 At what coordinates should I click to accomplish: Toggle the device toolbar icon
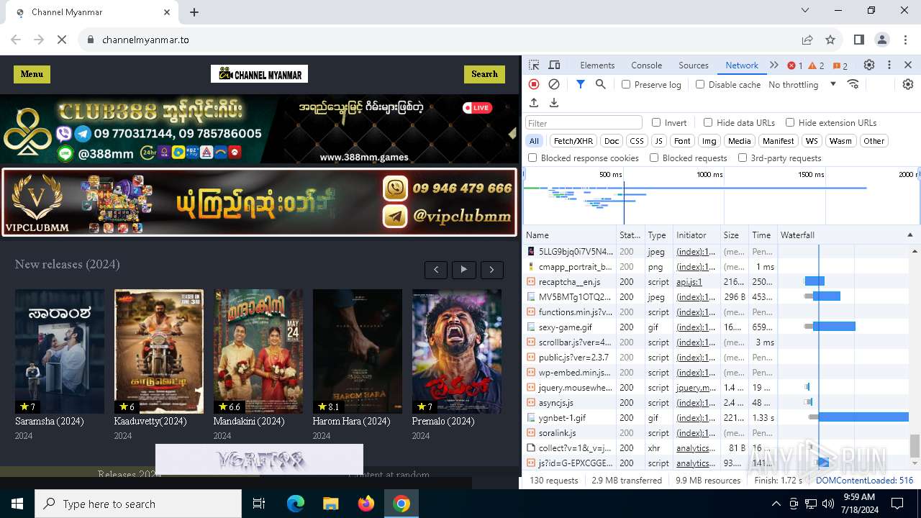click(554, 65)
